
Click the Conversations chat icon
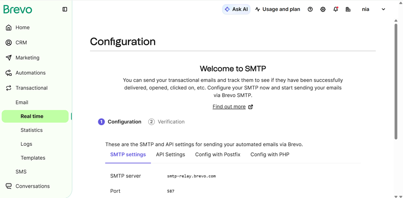8,186
